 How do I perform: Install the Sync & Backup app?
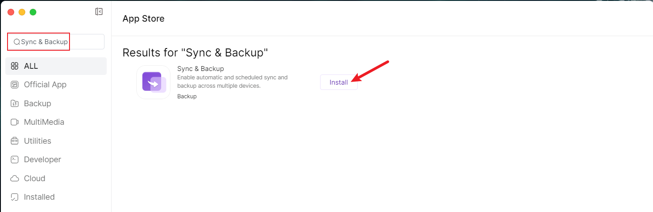point(339,82)
